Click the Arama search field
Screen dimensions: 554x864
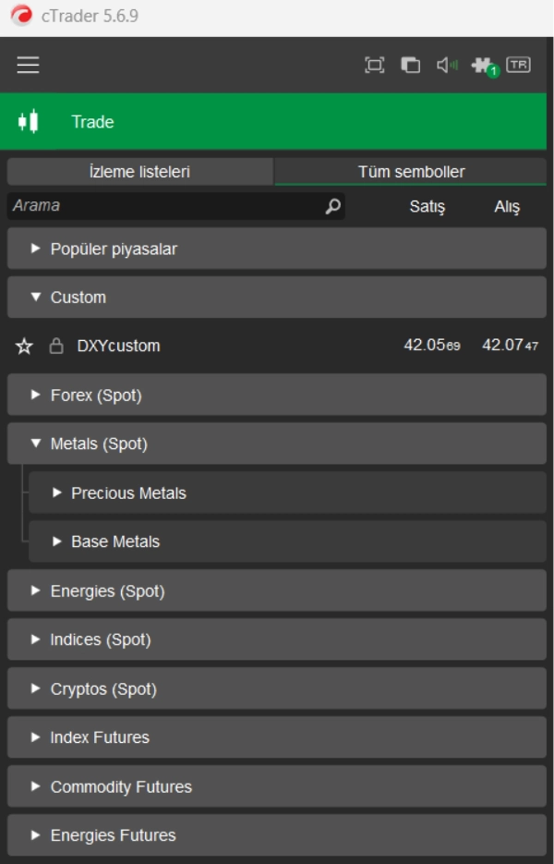click(166, 206)
